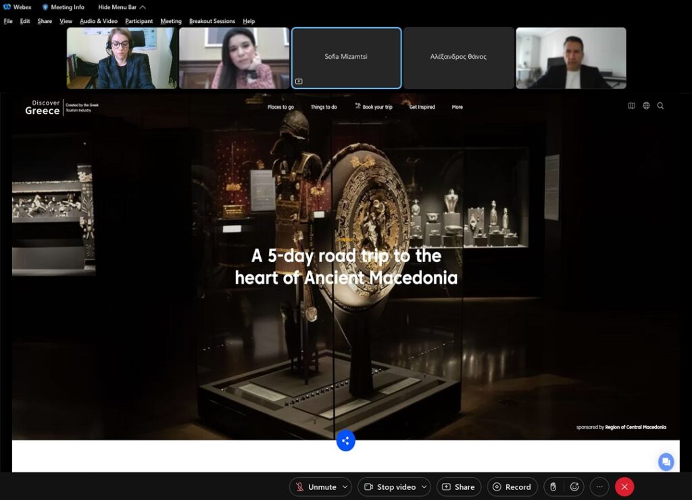Start recording with Record button
Image resolution: width=692 pixels, height=500 pixels.
point(512,486)
